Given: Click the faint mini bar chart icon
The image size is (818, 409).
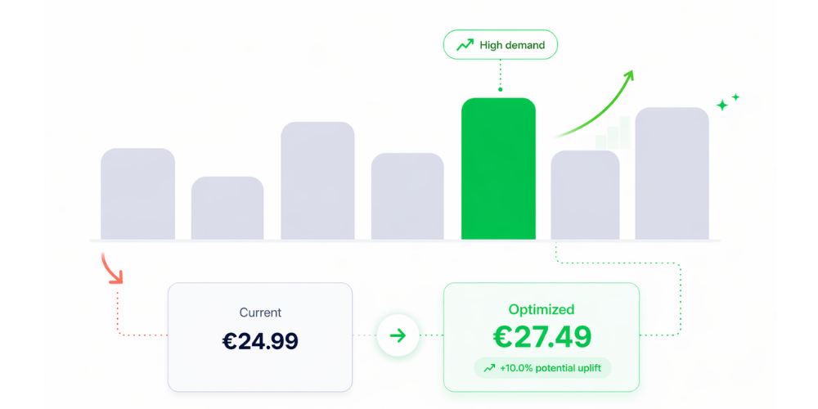Looking at the screenshot, I should 613,133.
